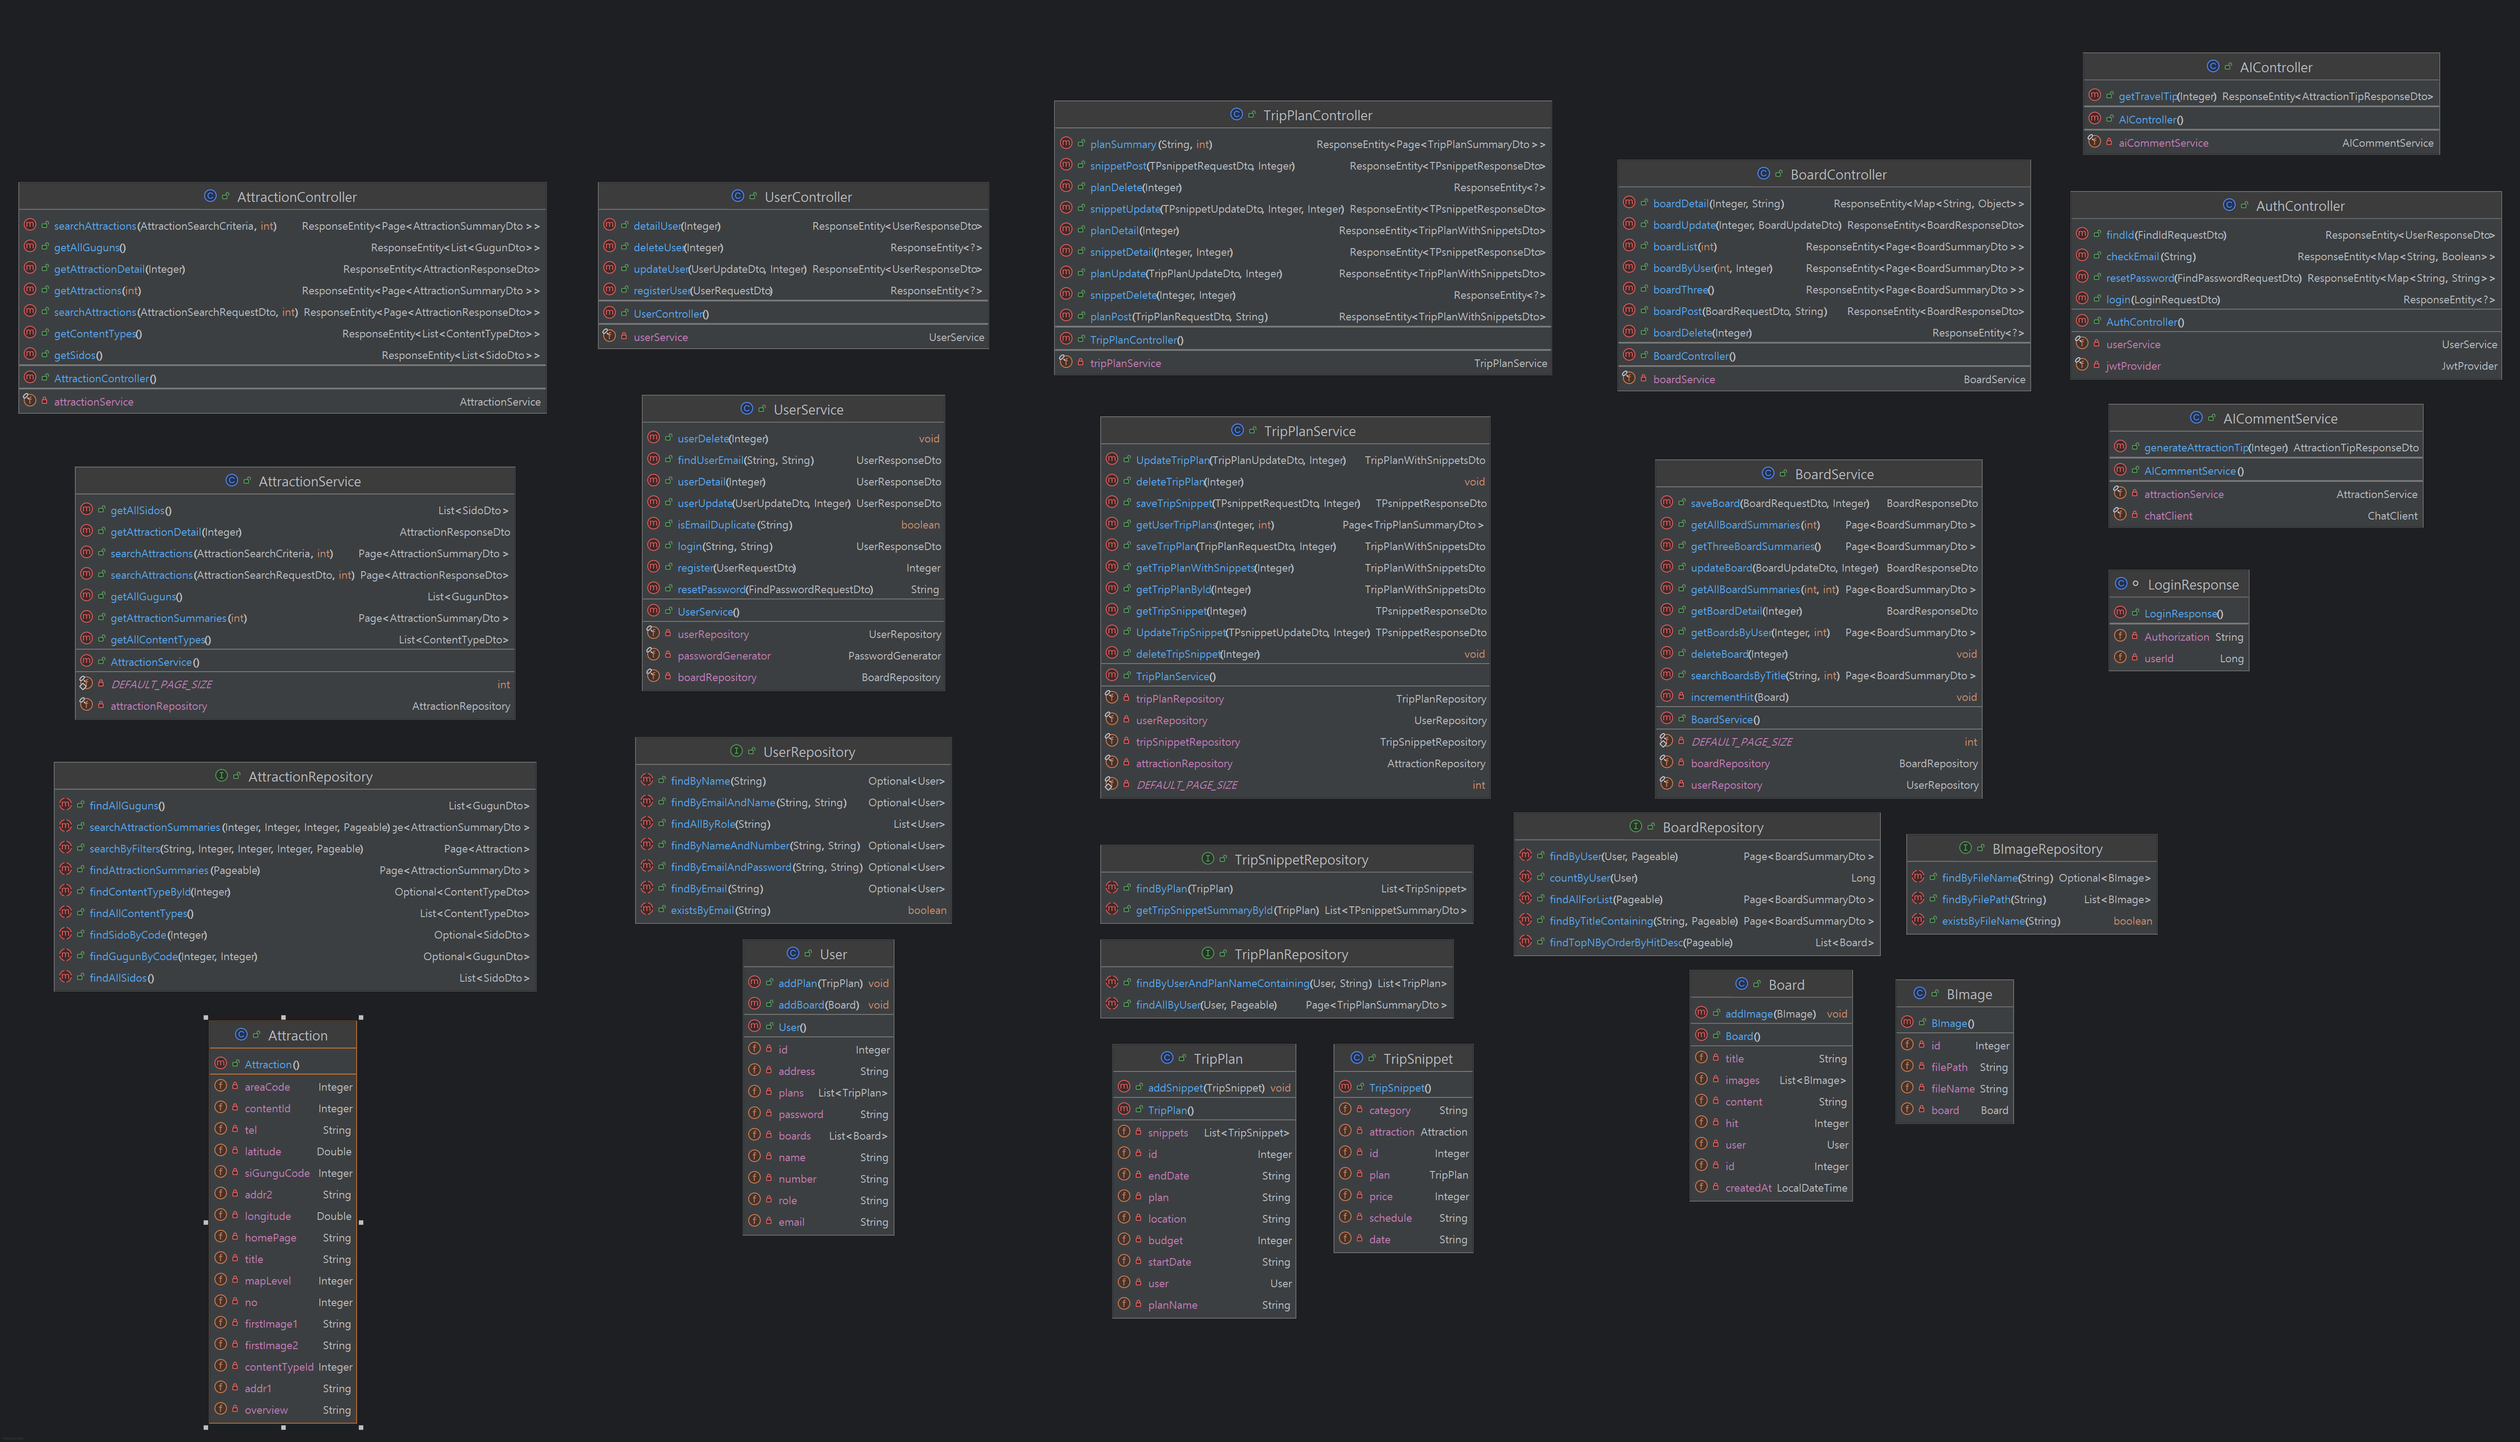This screenshot has height=1442, width=2520.
Task: Select the planName field in TripPlan
Action: coord(1204,1305)
